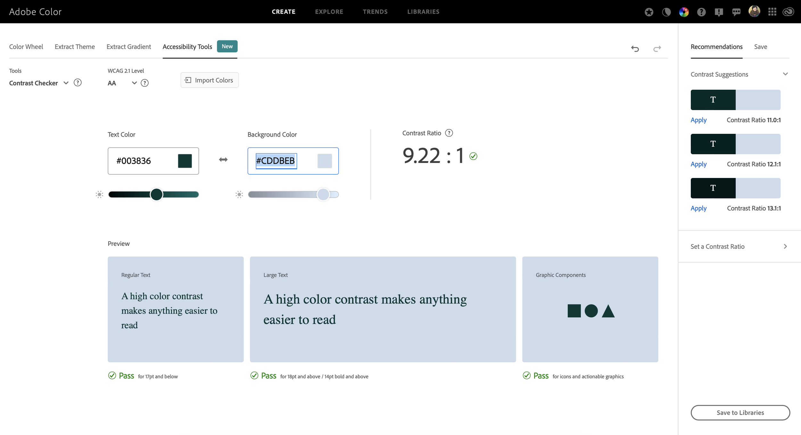This screenshot has width=801, height=435.
Task: Click the Creative Cloud icon
Action: pyautogui.click(x=788, y=12)
